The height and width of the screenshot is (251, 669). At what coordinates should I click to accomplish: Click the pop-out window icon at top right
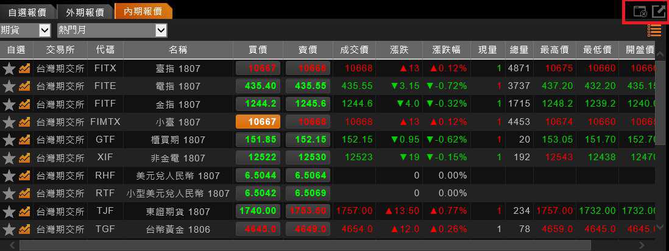(659, 11)
